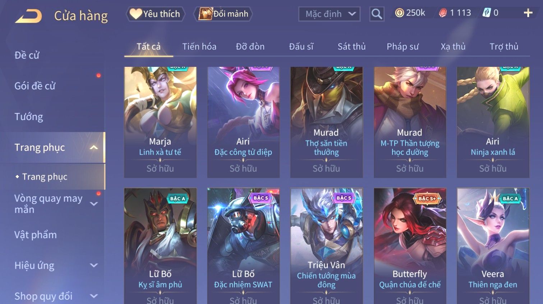
Task: Open Gói đề cử in sidebar
Action: point(35,86)
